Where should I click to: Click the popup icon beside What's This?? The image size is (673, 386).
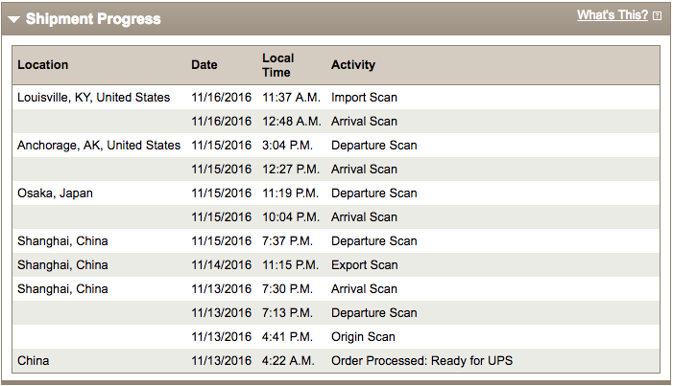[657, 16]
